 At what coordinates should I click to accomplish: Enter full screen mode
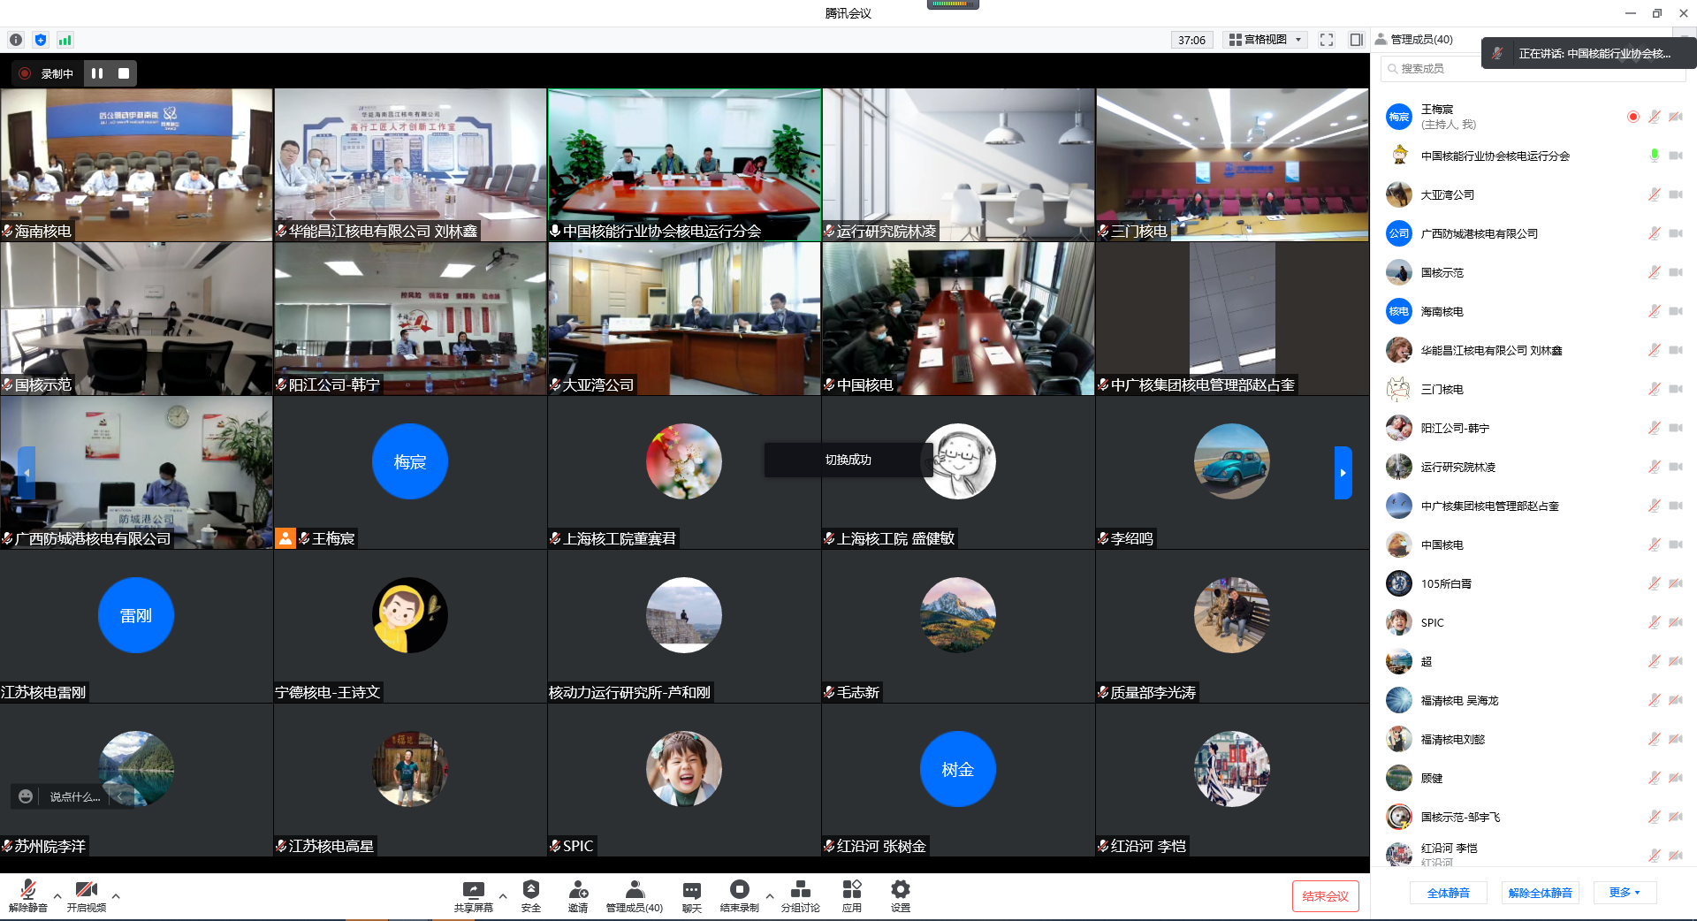[1326, 40]
